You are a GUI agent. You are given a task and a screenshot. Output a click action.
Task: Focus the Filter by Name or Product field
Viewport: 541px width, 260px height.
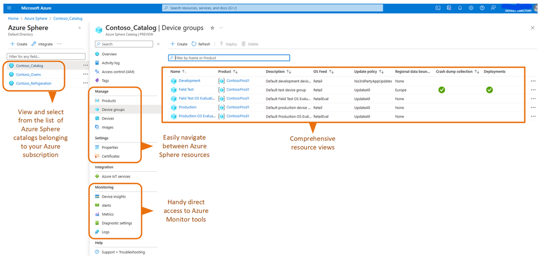coord(229,58)
